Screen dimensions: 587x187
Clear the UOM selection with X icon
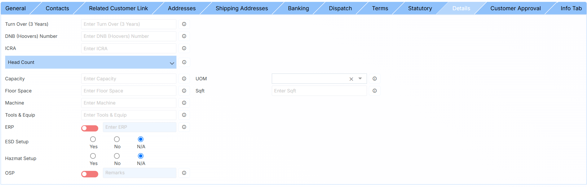click(x=351, y=79)
